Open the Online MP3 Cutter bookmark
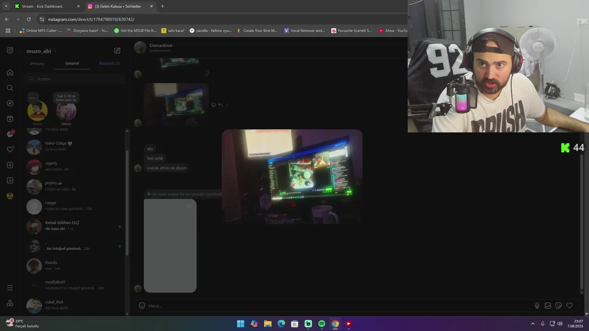The width and height of the screenshot is (589, 331). (40, 30)
